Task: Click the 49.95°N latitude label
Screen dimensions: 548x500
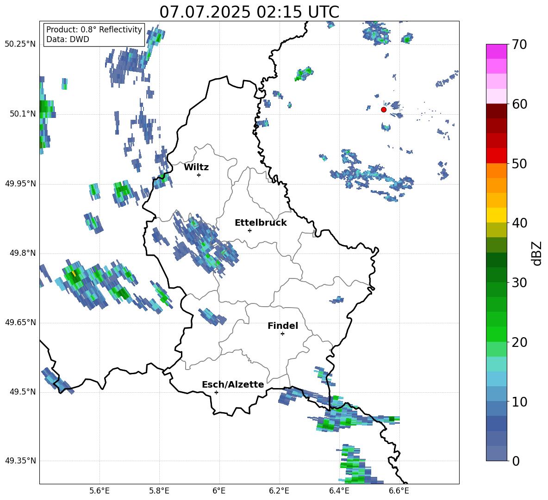Action: point(20,184)
